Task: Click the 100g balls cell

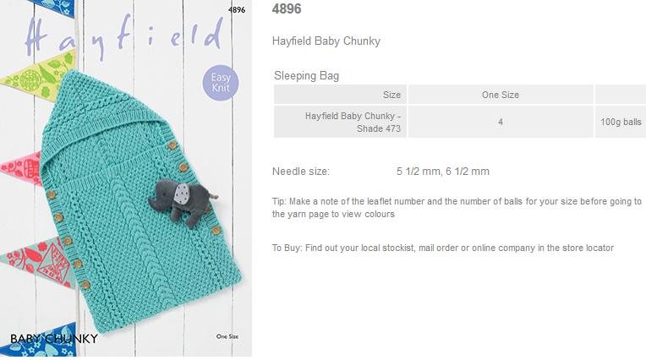Action: (621, 122)
